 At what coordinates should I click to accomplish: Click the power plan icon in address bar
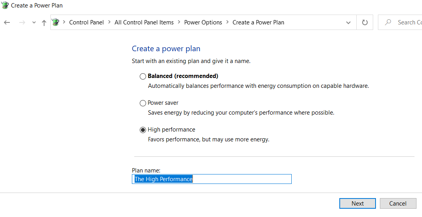click(56, 22)
